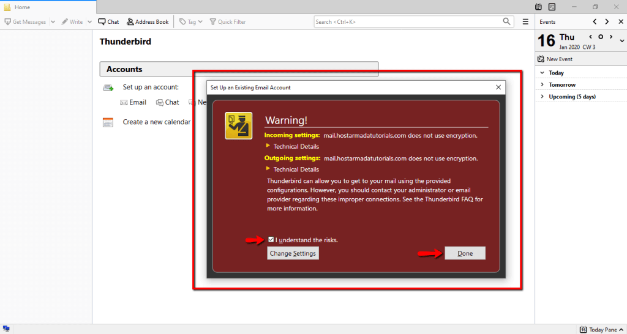Toggle the Quick Filter button
This screenshot has width=627, height=334.
228,22
